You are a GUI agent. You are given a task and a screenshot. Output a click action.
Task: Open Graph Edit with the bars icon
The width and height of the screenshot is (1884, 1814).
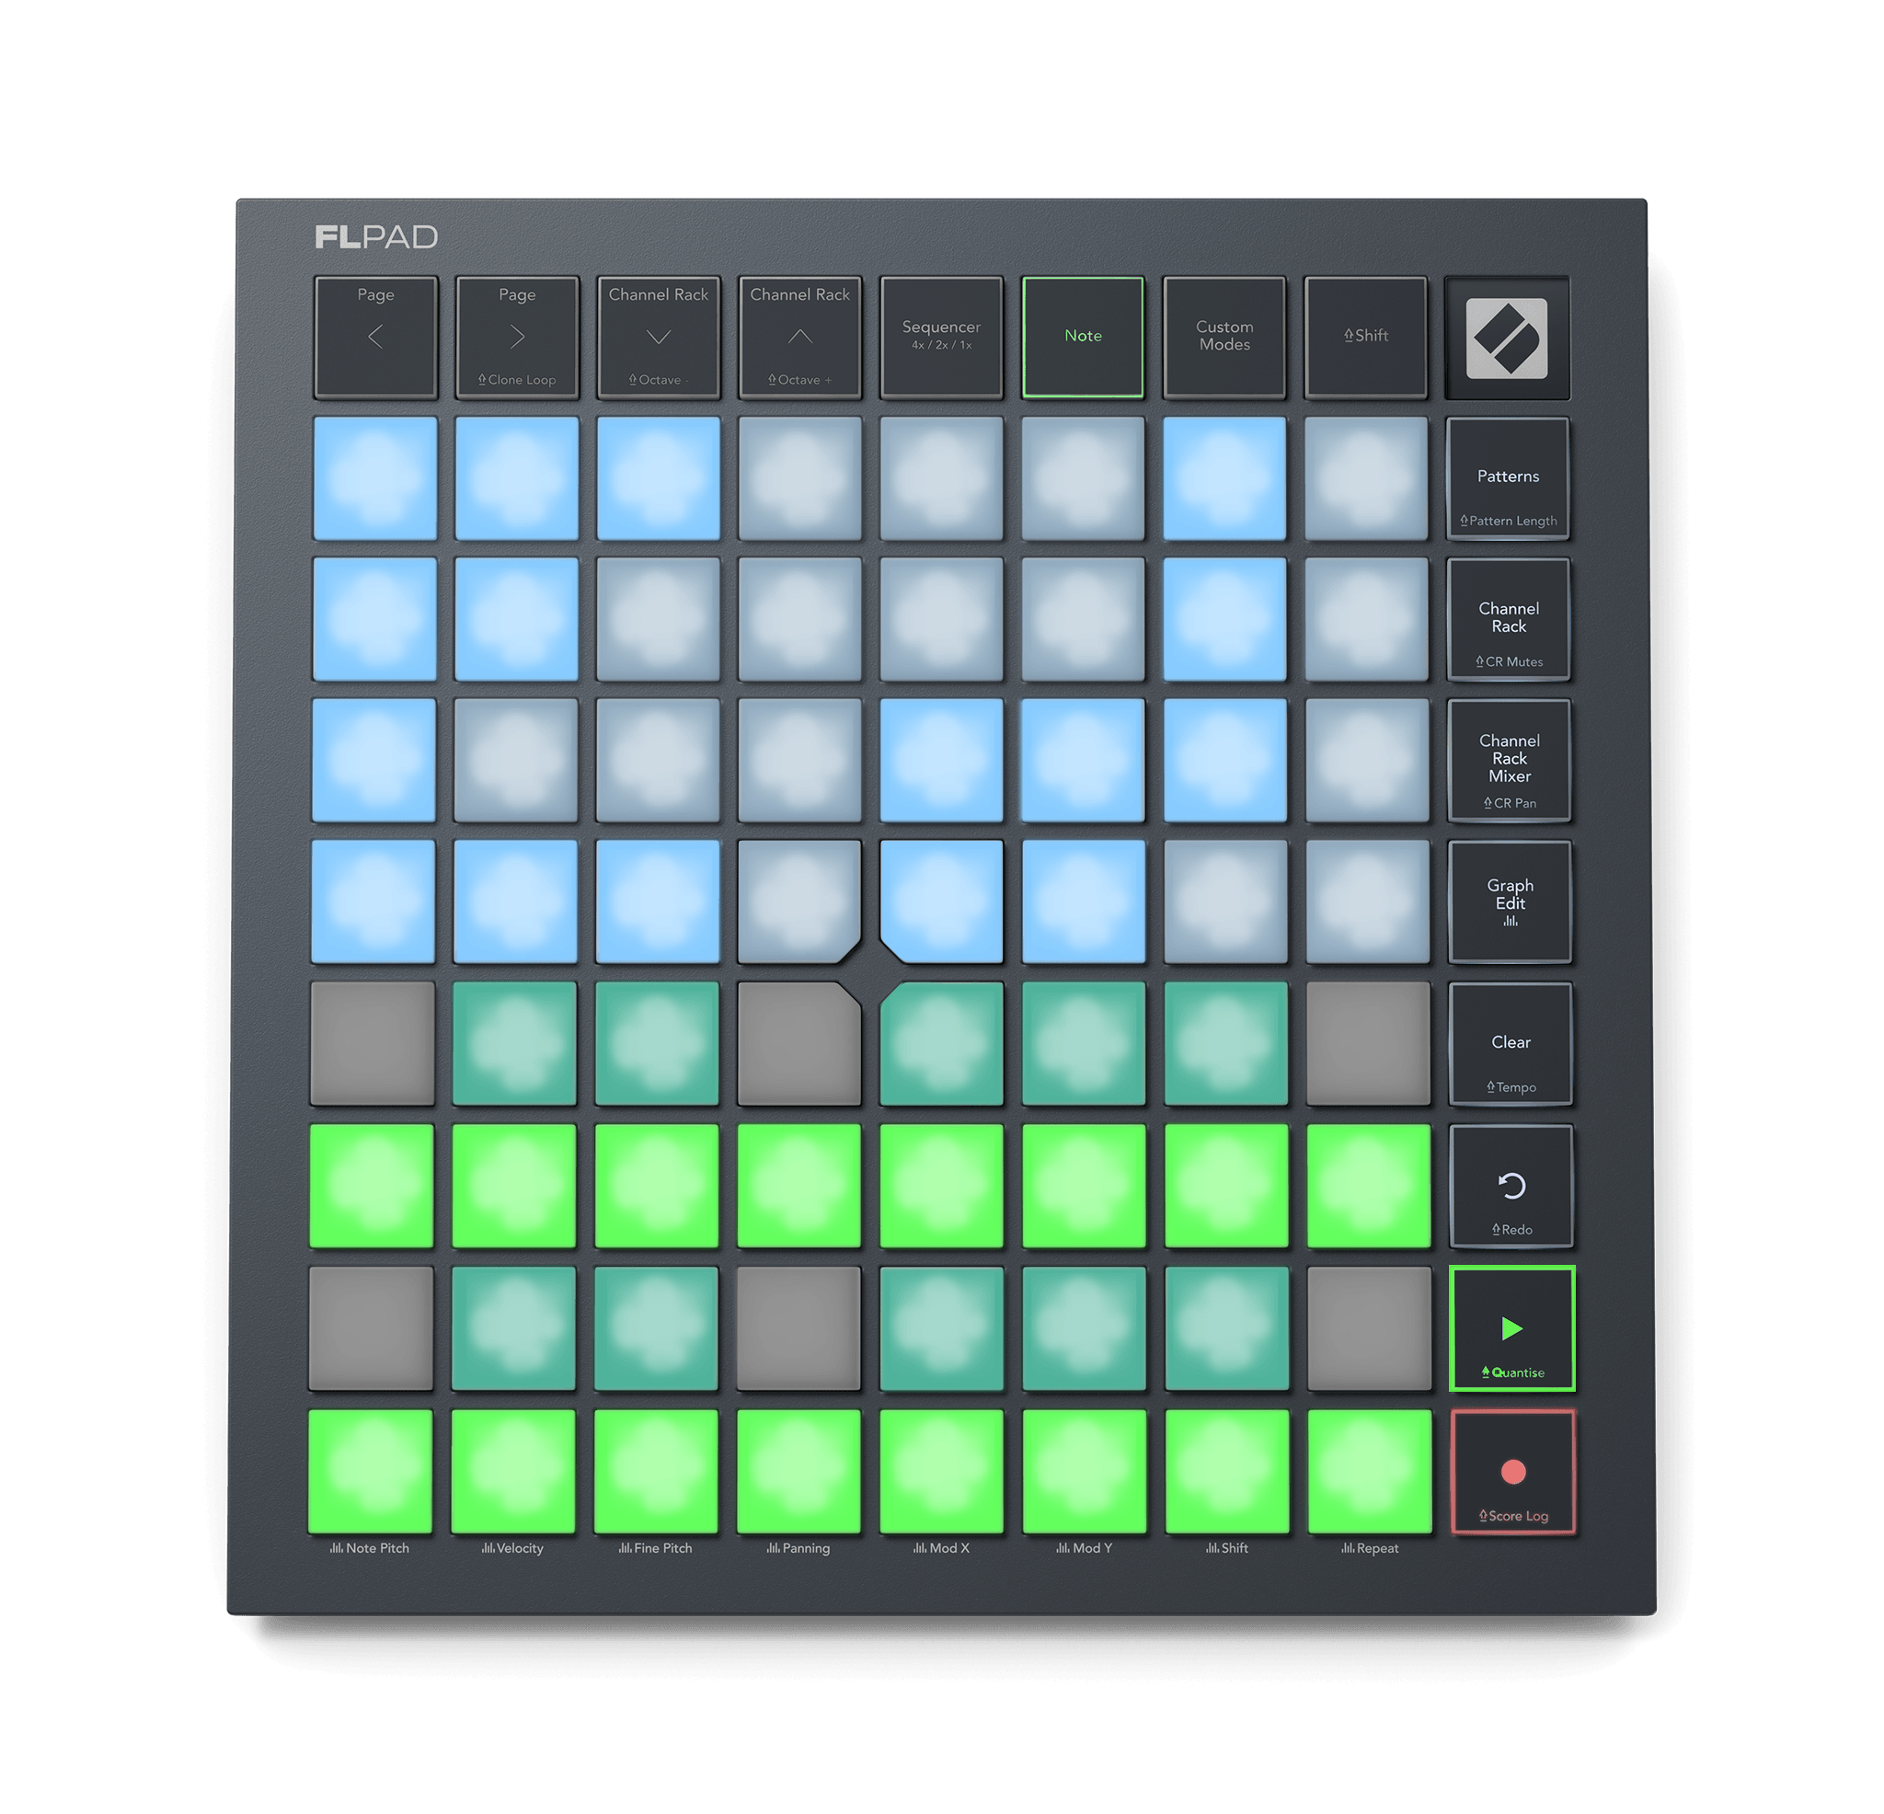[x=1511, y=901]
